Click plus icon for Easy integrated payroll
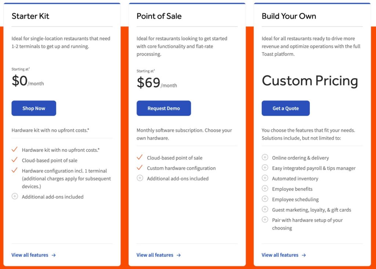Viewport: 376px width, 269px height. pos(265,168)
